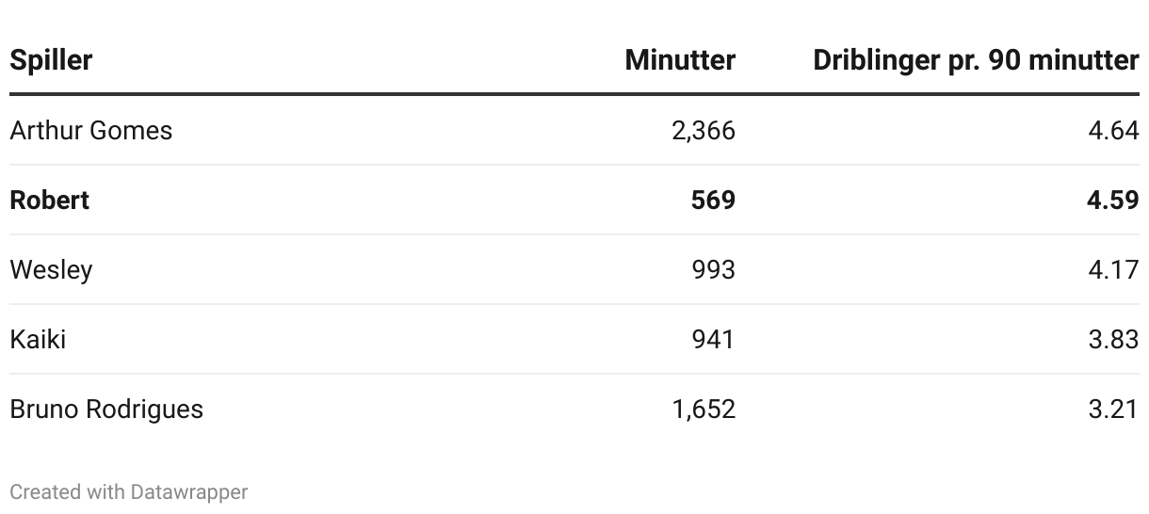
Task: Open the Created with Datawrapper link
Action: (x=129, y=491)
